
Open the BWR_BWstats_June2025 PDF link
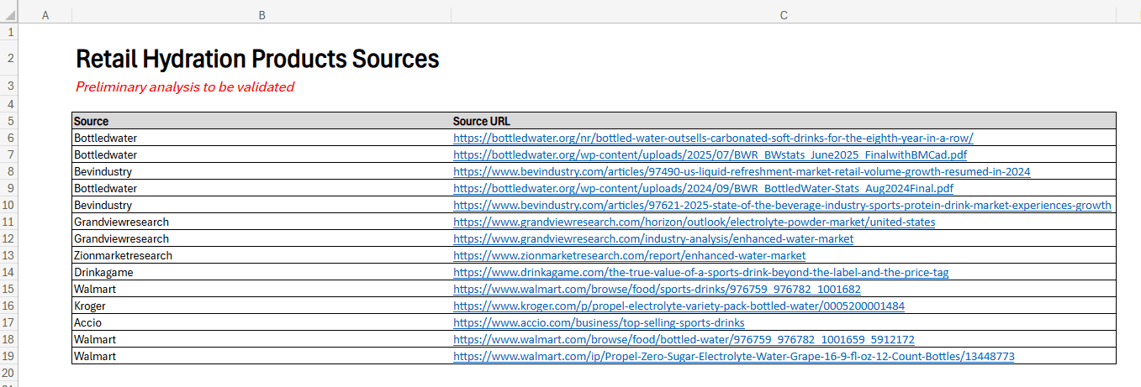pyautogui.click(x=710, y=154)
